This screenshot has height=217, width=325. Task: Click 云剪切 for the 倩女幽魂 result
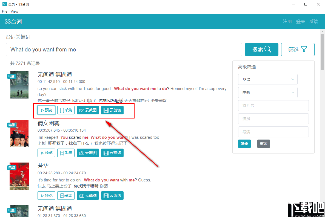pos(112,153)
